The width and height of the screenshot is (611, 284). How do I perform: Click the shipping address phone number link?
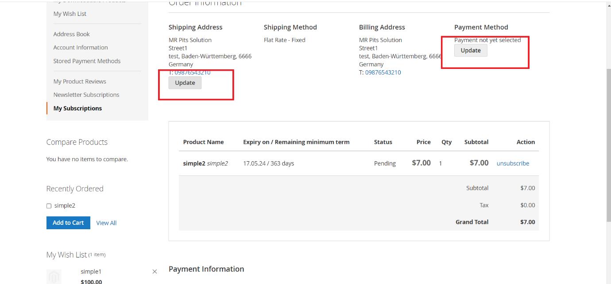tap(193, 72)
